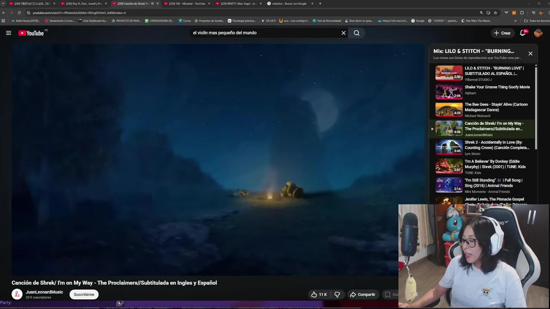
Task: Open the Test de Personalidad bookmark
Action: click(x=327, y=21)
